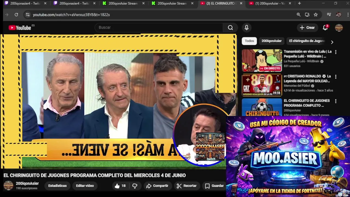Click the Guardar save button
This screenshot has width=350, height=197.
pos(214,186)
